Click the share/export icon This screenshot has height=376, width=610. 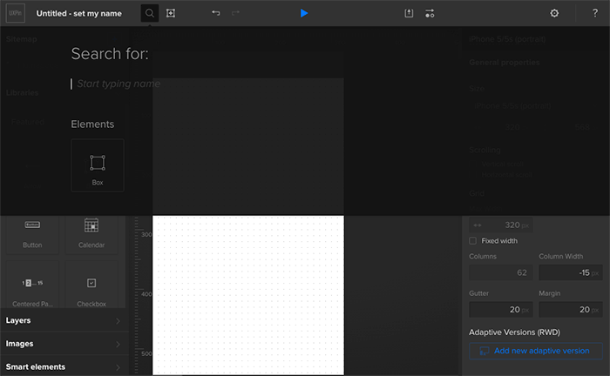pyautogui.click(x=409, y=13)
